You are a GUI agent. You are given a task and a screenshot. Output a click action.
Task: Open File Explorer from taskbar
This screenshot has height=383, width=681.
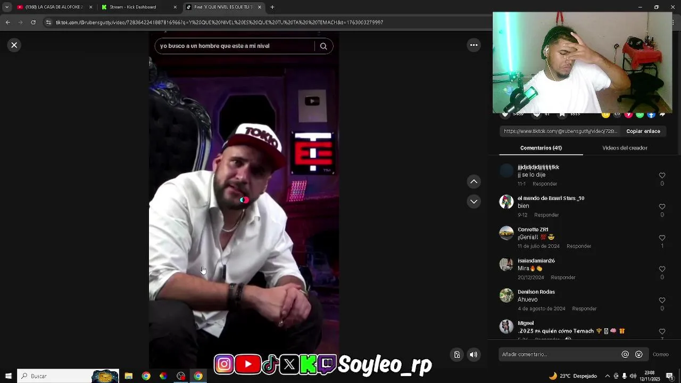(129, 376)
